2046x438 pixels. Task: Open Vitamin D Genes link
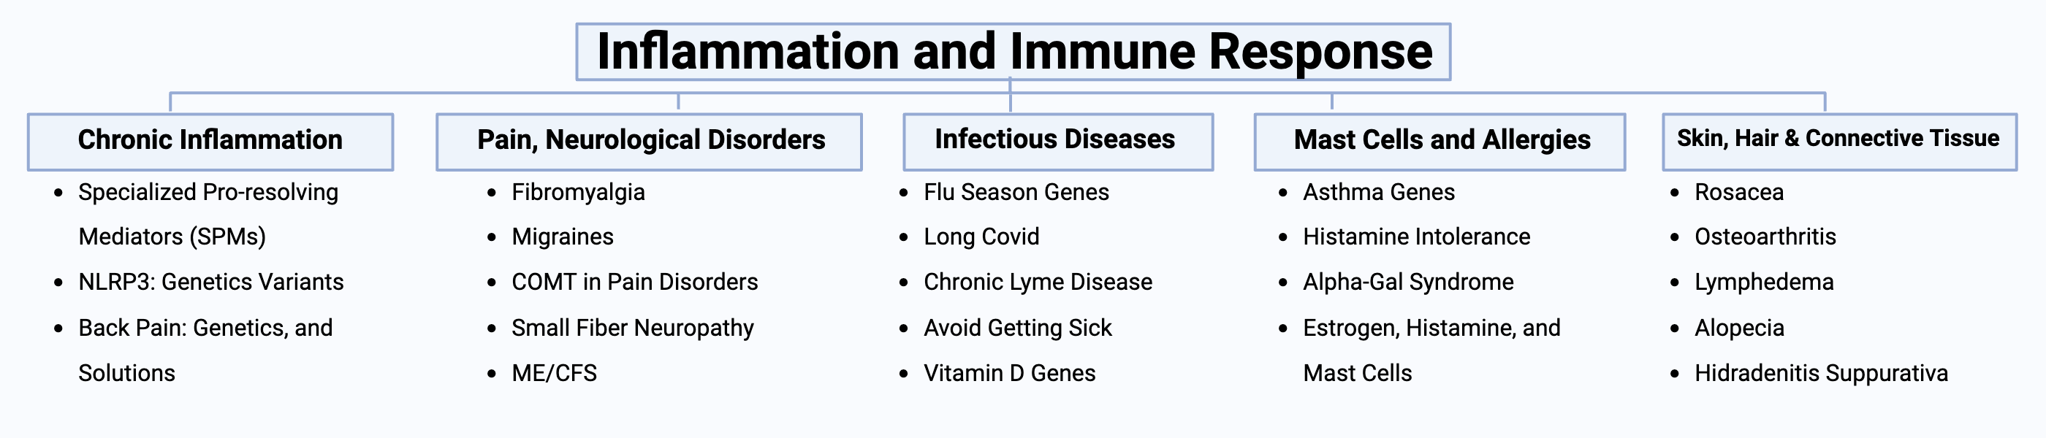[1008, 373]
